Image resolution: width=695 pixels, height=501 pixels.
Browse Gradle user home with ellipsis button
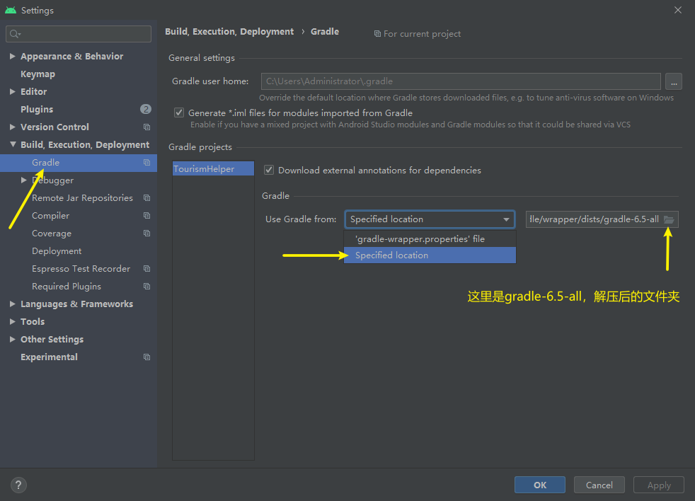tap(674, 81)
